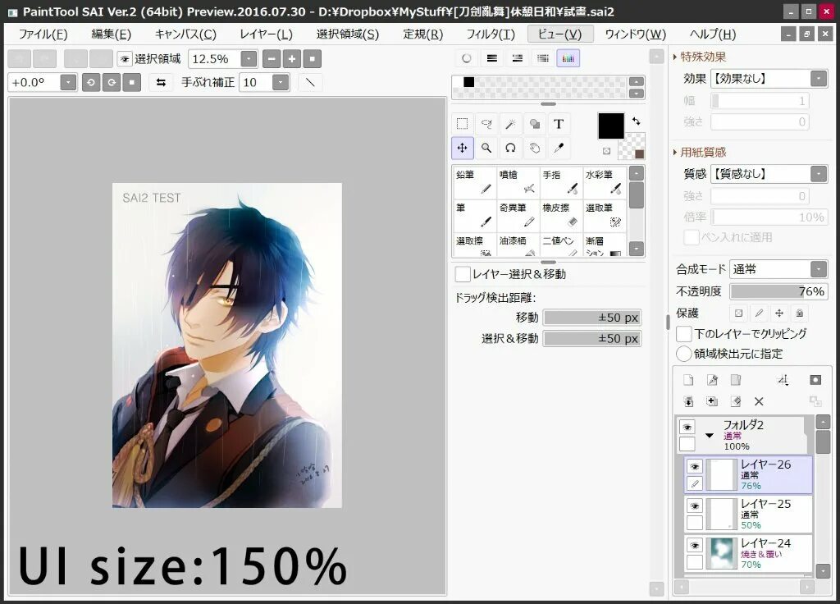This screenshot has height=604, width=840.
Task: Select the hand pan tool
Action: pos(535,148)
